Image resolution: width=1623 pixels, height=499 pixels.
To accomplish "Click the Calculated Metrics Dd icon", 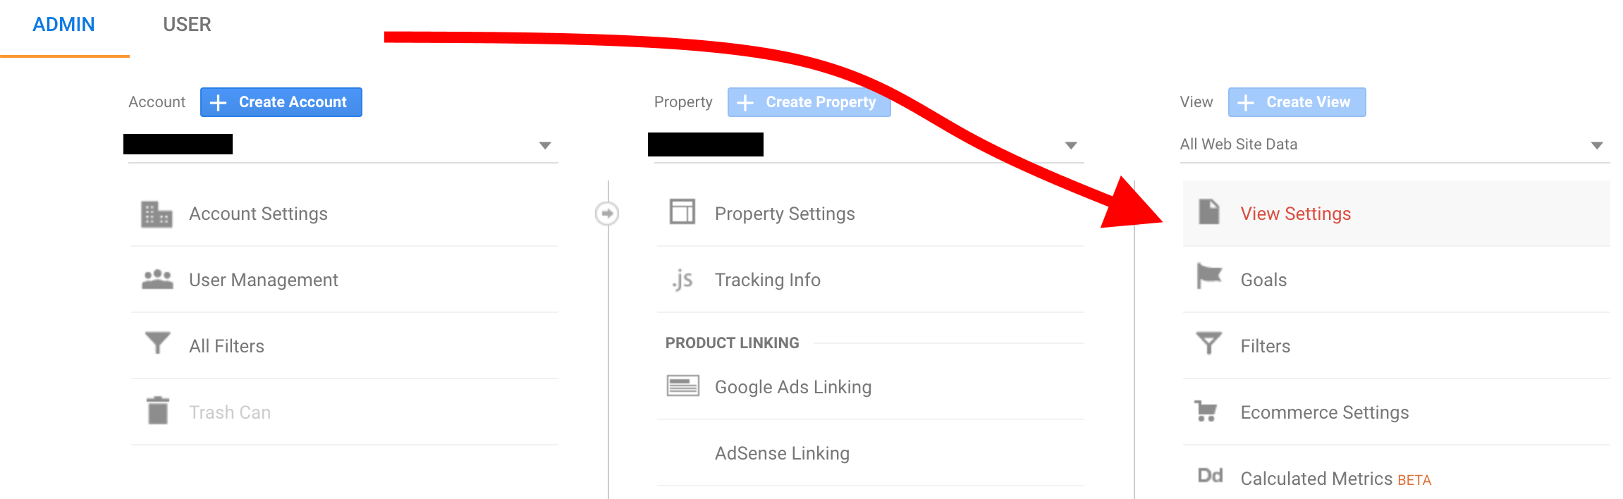I will tap(1210, 476).
